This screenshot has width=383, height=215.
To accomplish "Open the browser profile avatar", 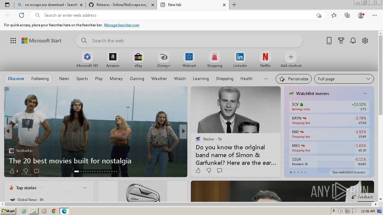I will pos(361,15).
